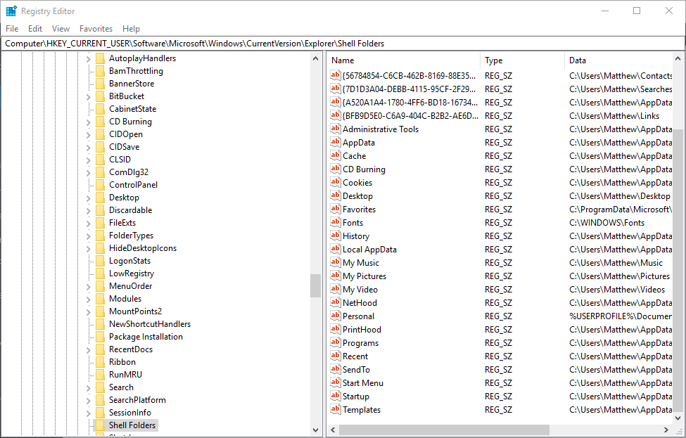Image resolution: width=686 pixels, height=438 pixels.
Task: Click the folder icon of the RecentDocs key
Action: coord(100,349)
